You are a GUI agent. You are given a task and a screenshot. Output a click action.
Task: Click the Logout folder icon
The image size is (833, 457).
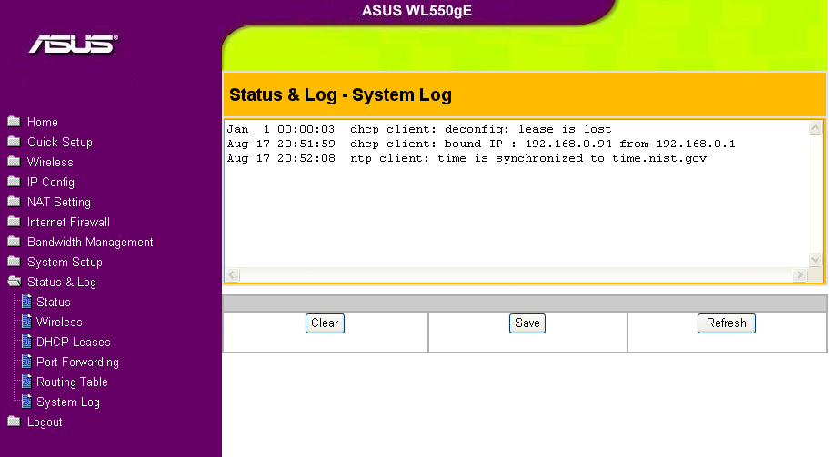(15, 422)
